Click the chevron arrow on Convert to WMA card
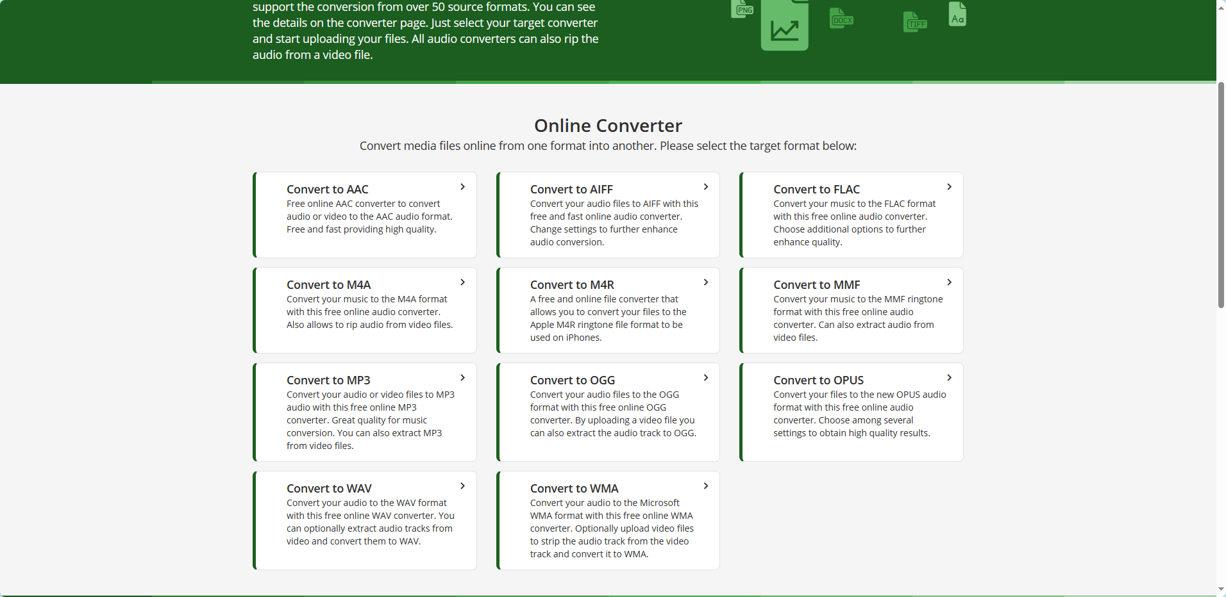The height and width of the screenshot is (597, 1226). (705, 486)
